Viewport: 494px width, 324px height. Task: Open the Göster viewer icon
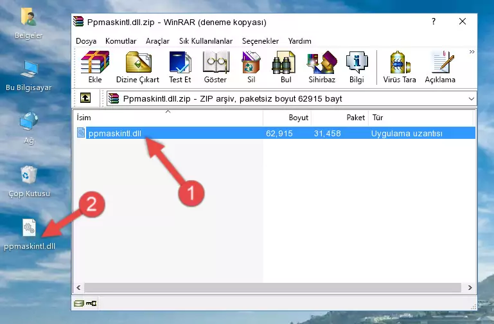tap(215, 67)
